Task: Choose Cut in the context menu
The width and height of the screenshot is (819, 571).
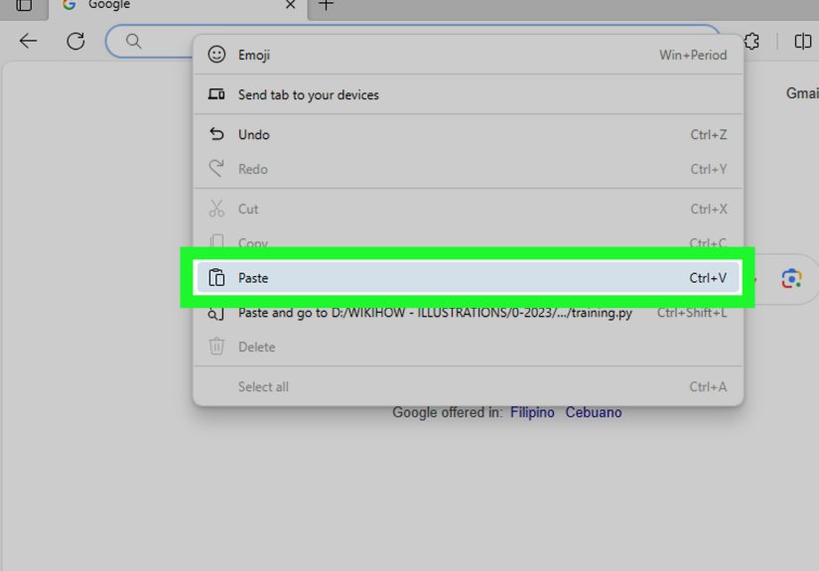Action: point(468,209)
